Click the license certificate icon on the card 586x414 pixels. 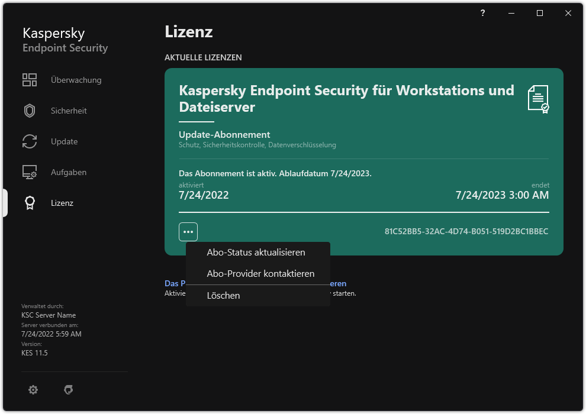[537, 98]
